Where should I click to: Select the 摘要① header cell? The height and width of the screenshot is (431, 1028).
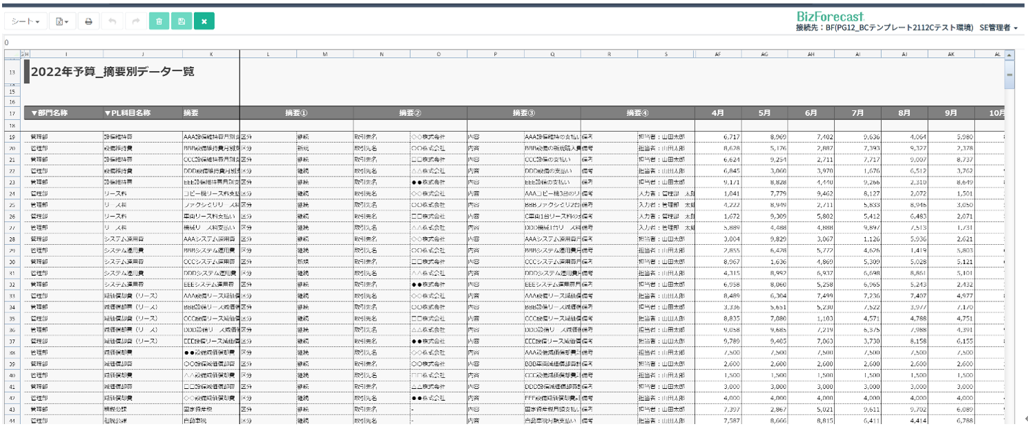[296, 112]
